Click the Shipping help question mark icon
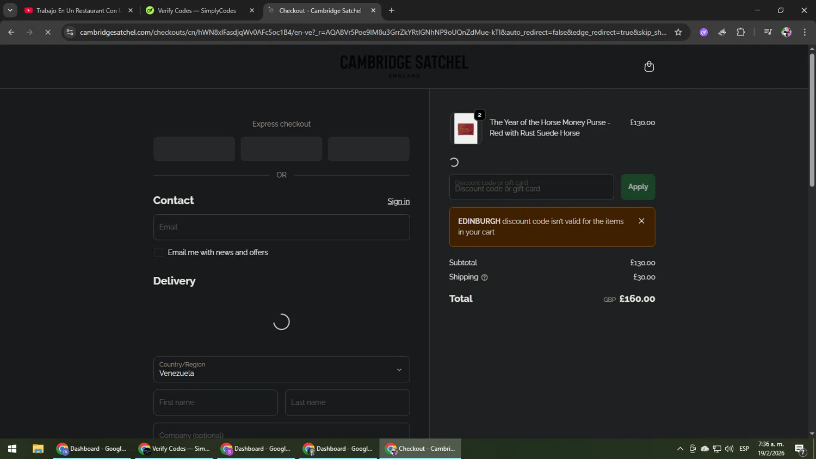The height and width of the screenshot is (459, 816). [484, 277]
